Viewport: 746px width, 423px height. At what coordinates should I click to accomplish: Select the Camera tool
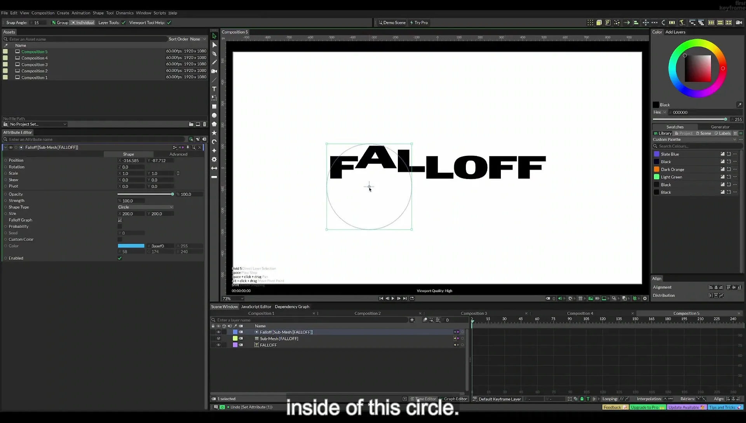coord(214,71)
